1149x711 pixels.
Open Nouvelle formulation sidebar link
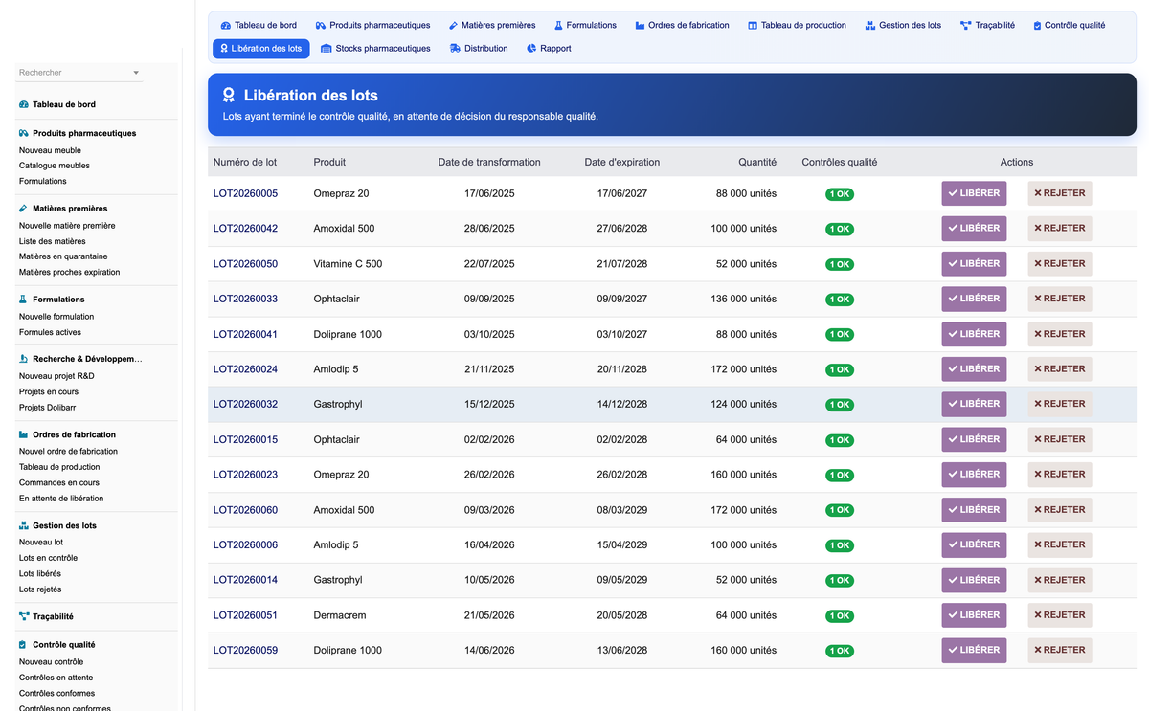[56, 317]
